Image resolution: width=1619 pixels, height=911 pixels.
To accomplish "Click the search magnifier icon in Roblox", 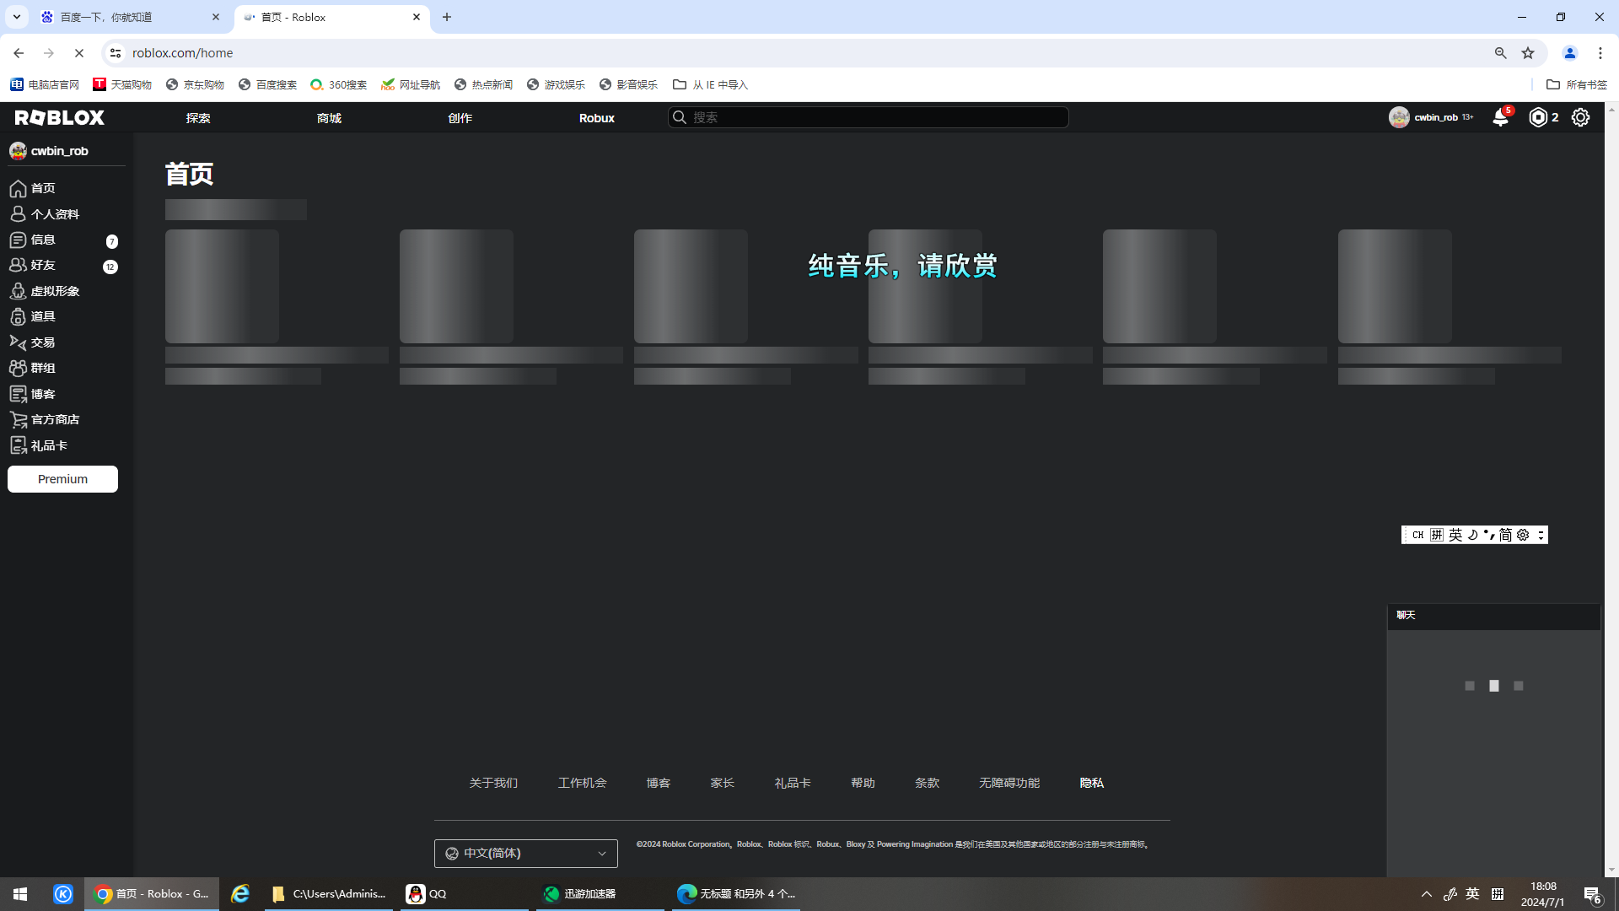I will (680, 117).
